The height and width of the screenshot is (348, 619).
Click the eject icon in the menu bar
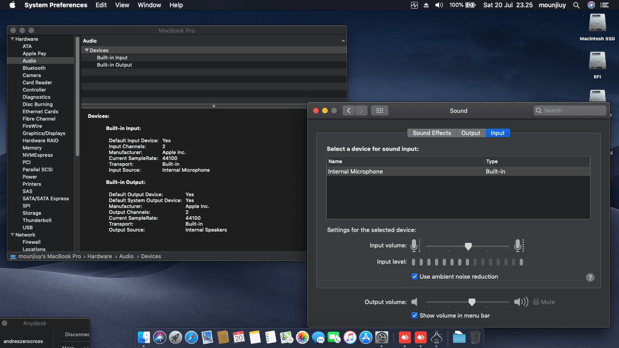pyautogui.click(x=426, y=5)
